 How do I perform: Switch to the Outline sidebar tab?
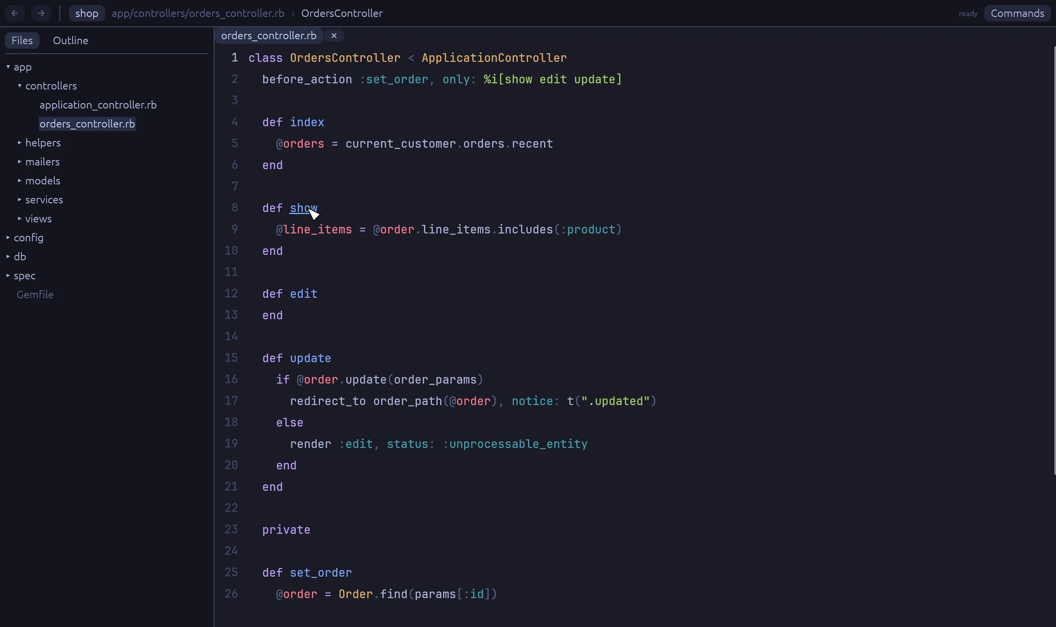point(71,40)
